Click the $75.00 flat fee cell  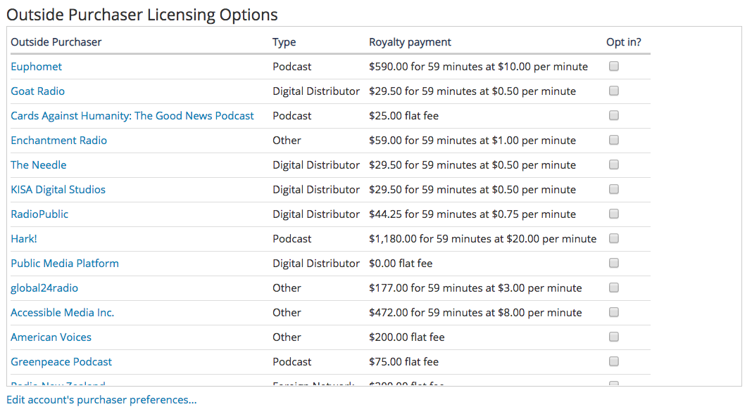click(404, 362)
